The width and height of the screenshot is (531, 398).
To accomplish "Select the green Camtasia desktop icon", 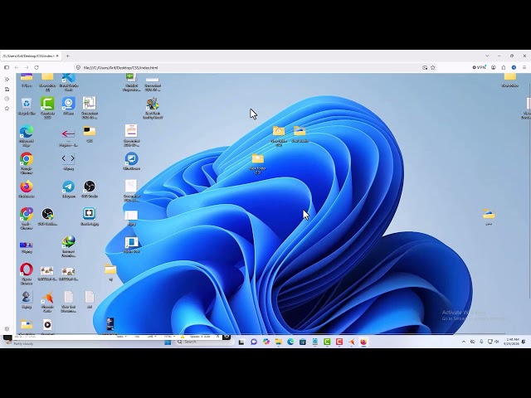I will click(x=47, y=108).
